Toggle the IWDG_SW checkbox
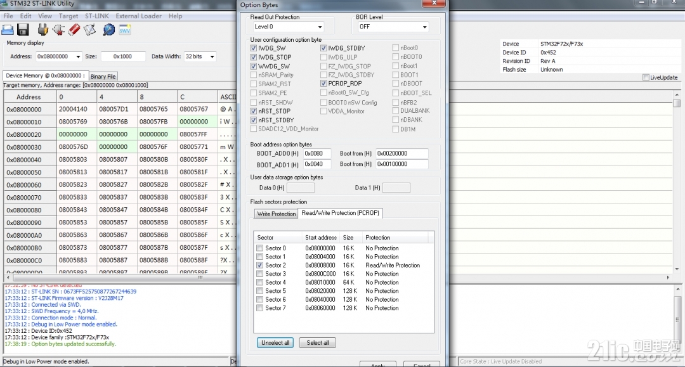The width and height of the screenshot is (685, 367). click(253, 48)
